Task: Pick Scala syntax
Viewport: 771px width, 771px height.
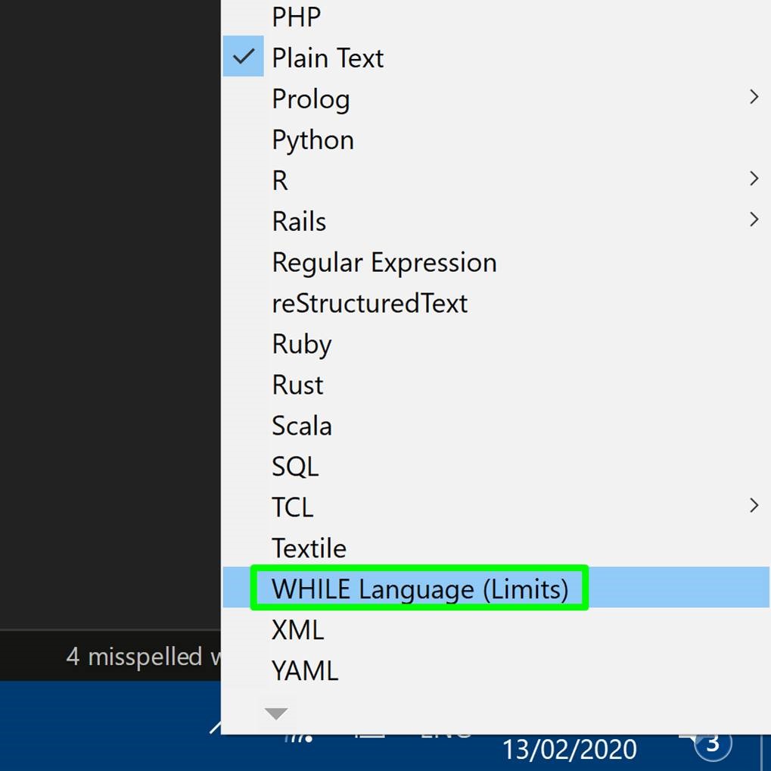Action: pyautogui.click(x=496, y=424)
